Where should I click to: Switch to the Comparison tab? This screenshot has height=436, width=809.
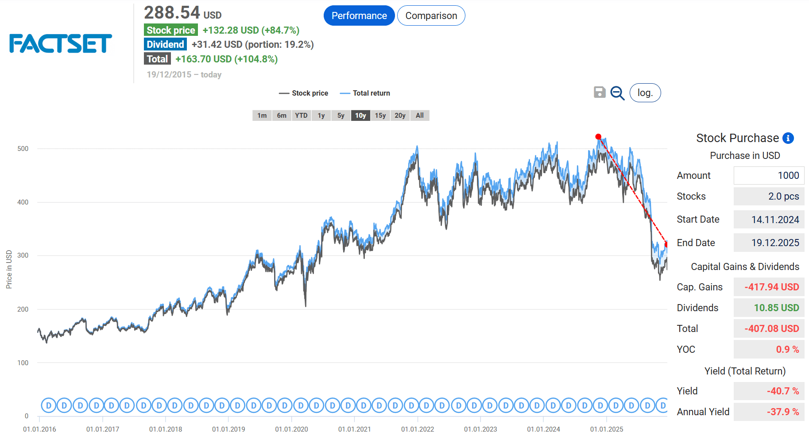430,15
